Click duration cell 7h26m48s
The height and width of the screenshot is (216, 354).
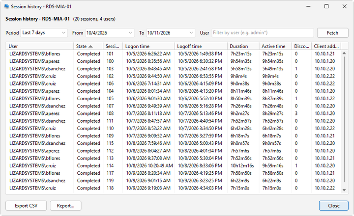[241, 106]
